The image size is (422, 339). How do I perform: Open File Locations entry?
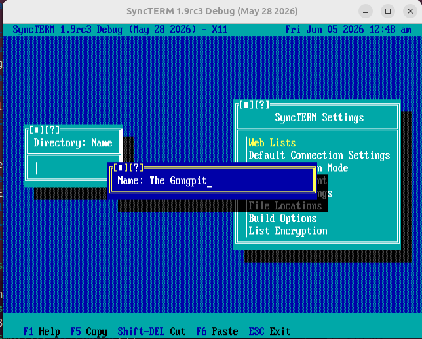point(285,206)
